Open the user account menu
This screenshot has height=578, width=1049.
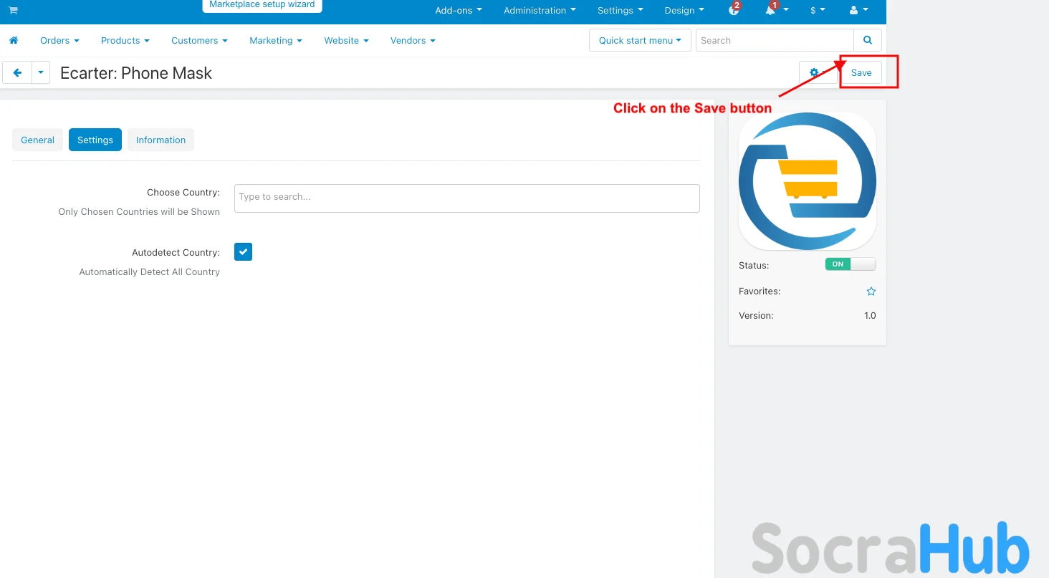[x=858, y=10]
